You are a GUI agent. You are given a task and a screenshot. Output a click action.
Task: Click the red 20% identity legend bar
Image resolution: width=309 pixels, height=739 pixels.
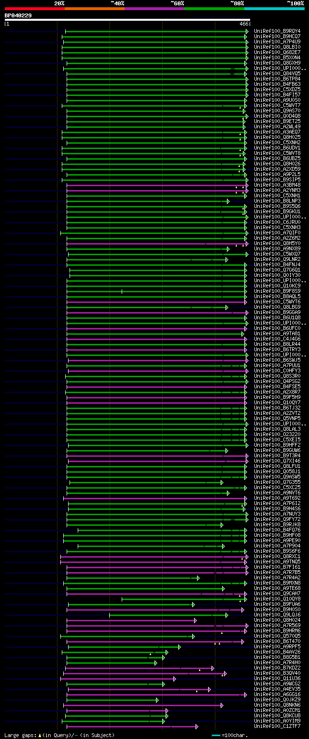(35, 9)
